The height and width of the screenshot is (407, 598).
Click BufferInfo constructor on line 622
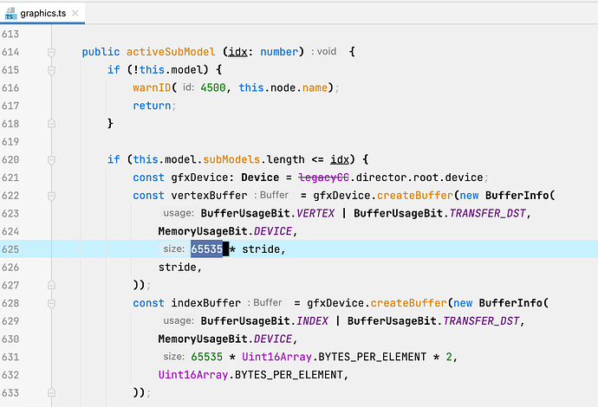tap(517, 196)
